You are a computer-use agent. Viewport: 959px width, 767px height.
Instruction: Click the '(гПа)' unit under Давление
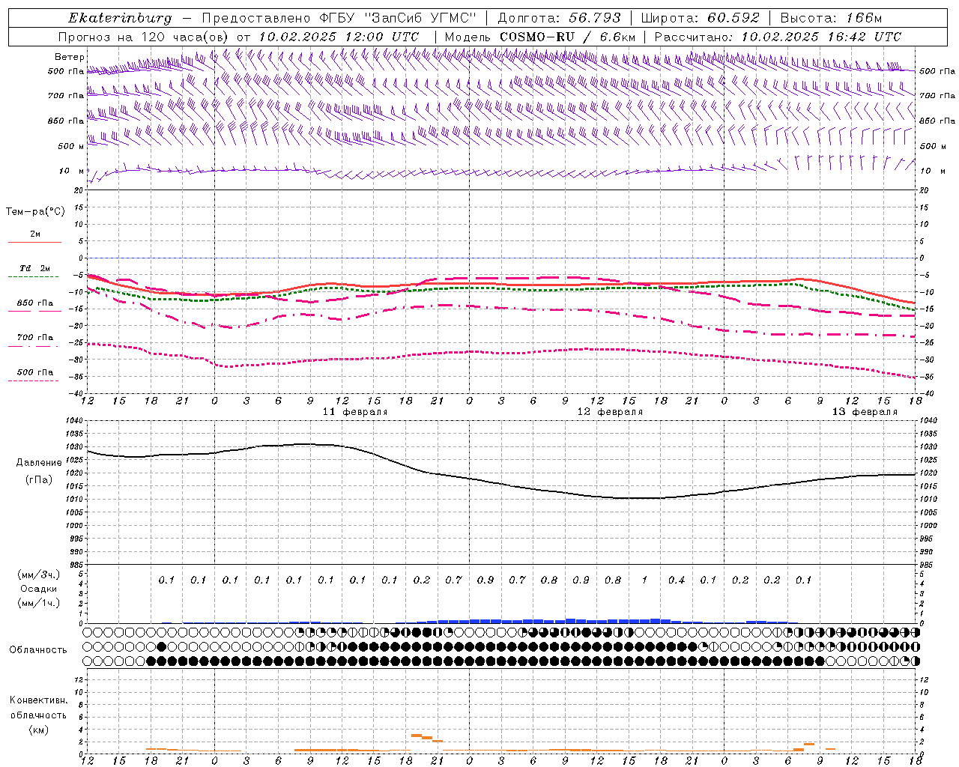tap(39, 479)
